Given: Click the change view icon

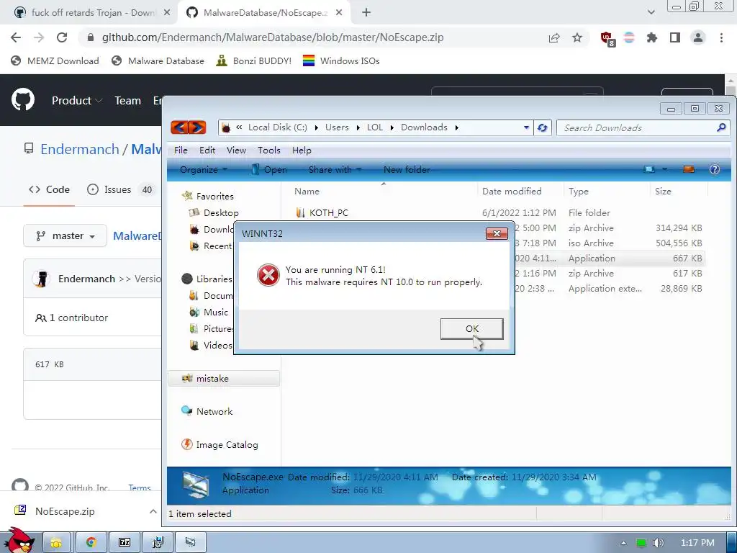Looking at the screenshot, I should (649, 169).
